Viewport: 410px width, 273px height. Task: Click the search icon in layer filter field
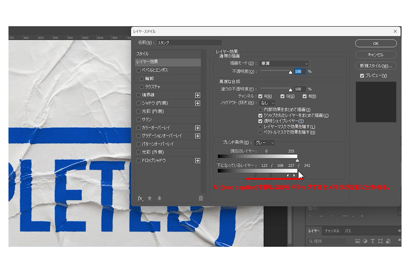click(311, 241)
